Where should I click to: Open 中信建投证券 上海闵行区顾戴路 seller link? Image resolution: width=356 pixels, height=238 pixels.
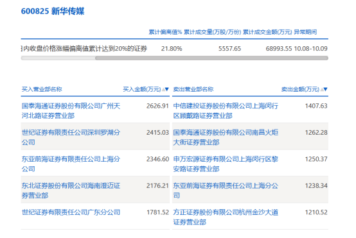[226, 111]
